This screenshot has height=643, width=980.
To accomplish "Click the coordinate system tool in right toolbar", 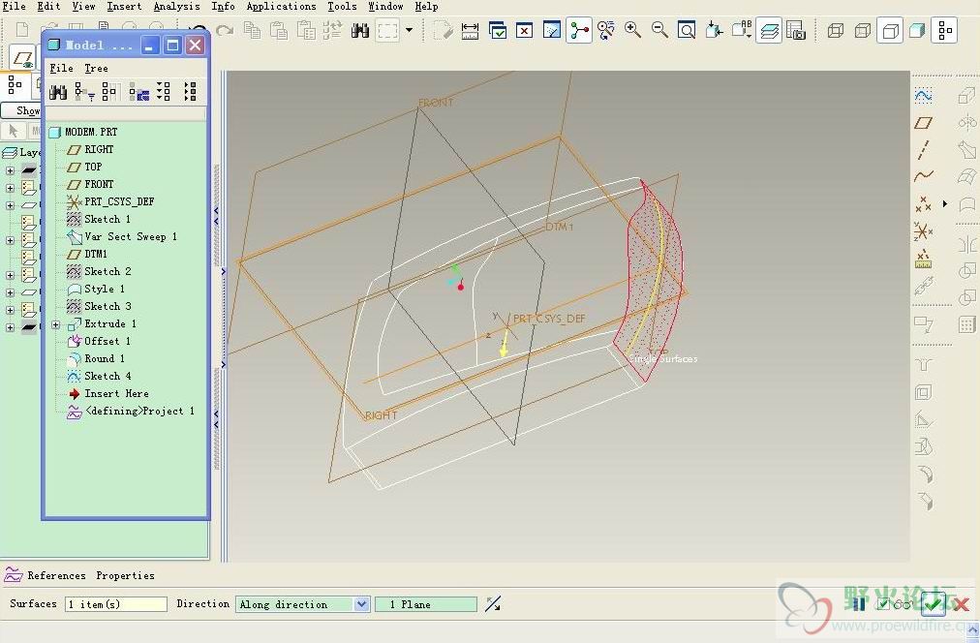I will pos(923,231).
